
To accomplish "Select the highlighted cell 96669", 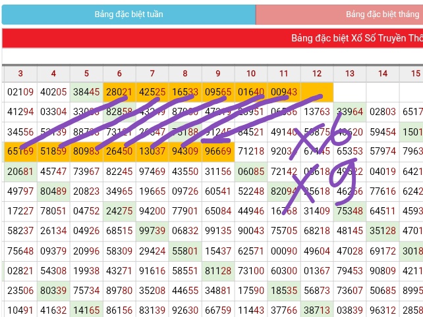I will [x=217, y=152].
